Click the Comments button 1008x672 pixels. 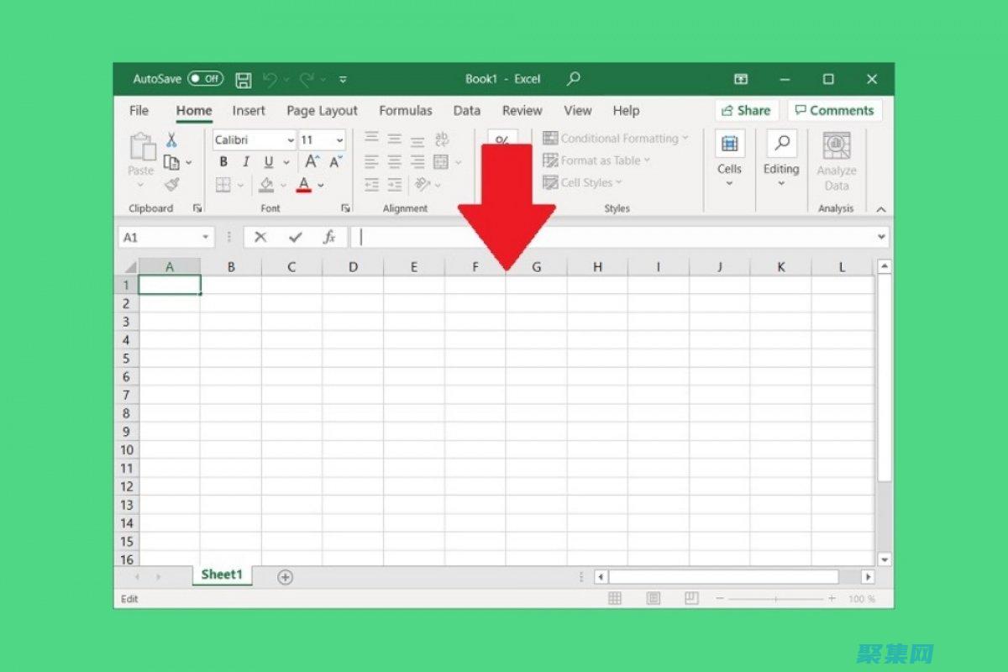pos(835,110)
